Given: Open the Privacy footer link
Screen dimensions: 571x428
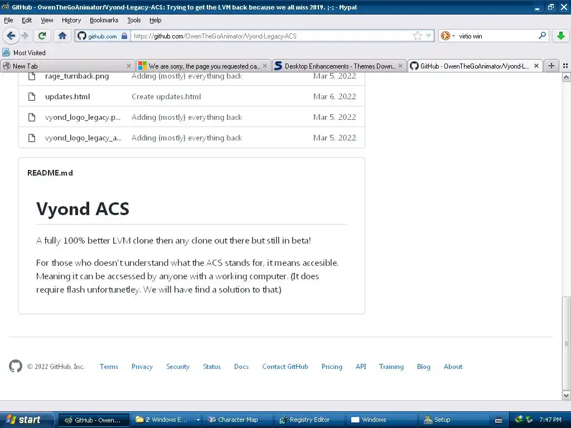Looking at the screenshot, I should (x=142, y=367).
